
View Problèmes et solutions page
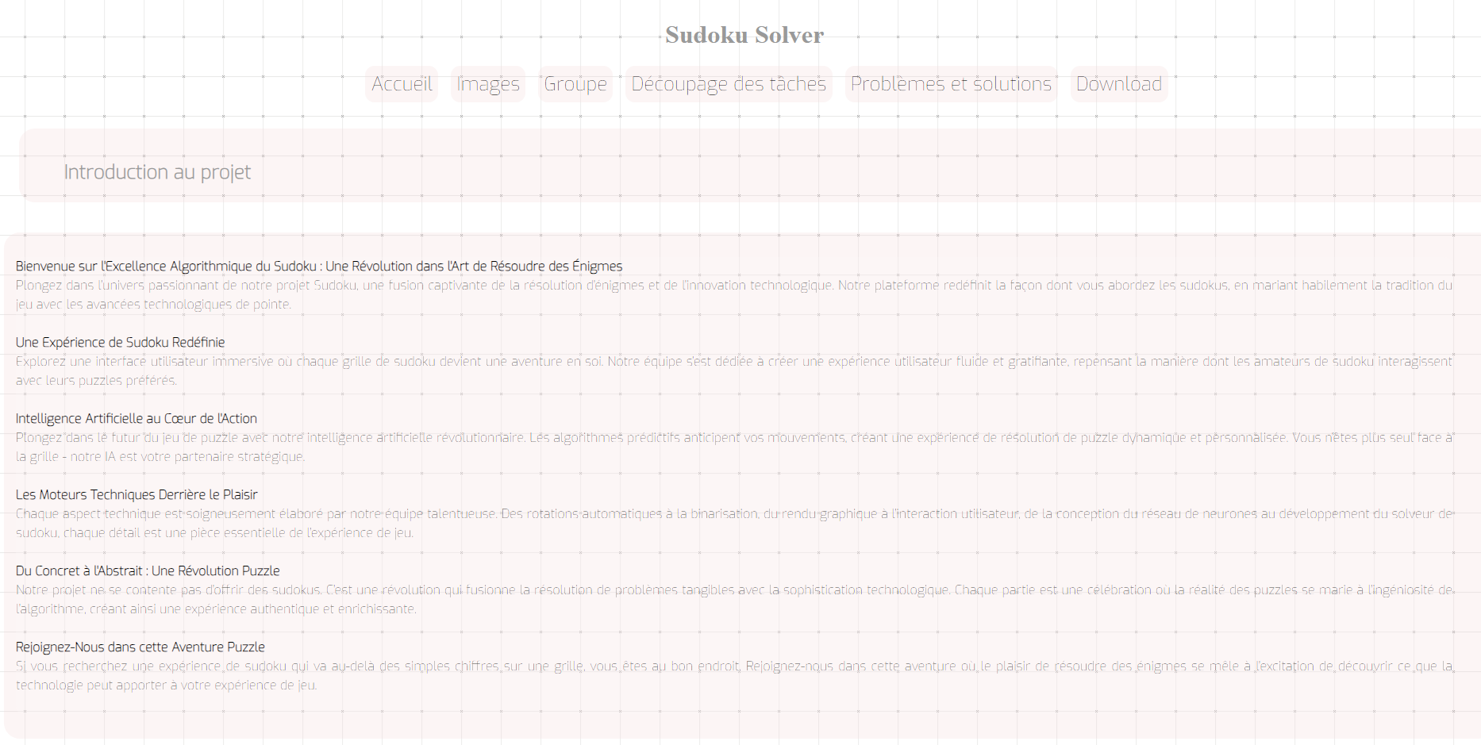coord(950,83)
